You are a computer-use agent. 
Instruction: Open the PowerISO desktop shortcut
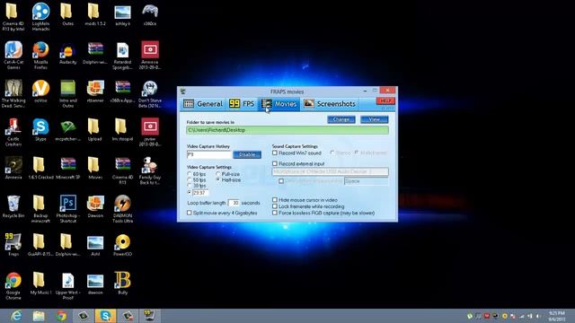[x=122, y=245]
